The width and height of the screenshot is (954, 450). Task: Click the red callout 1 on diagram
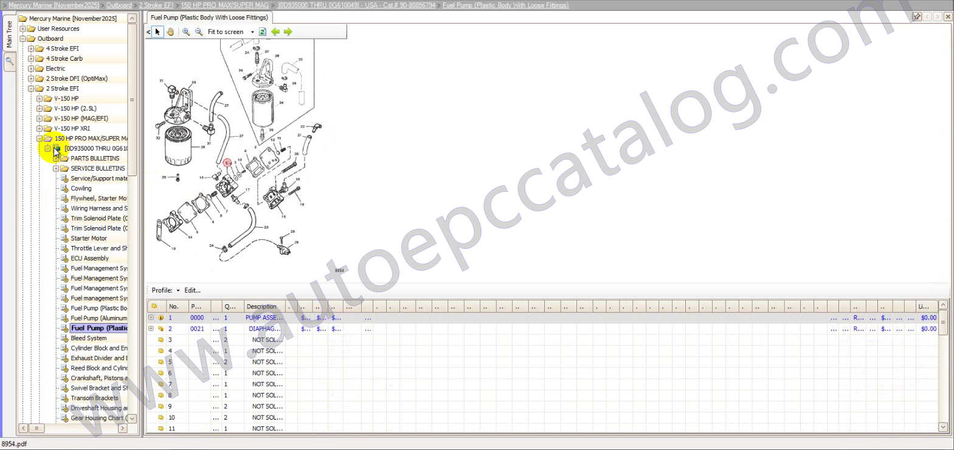(227, 163)
